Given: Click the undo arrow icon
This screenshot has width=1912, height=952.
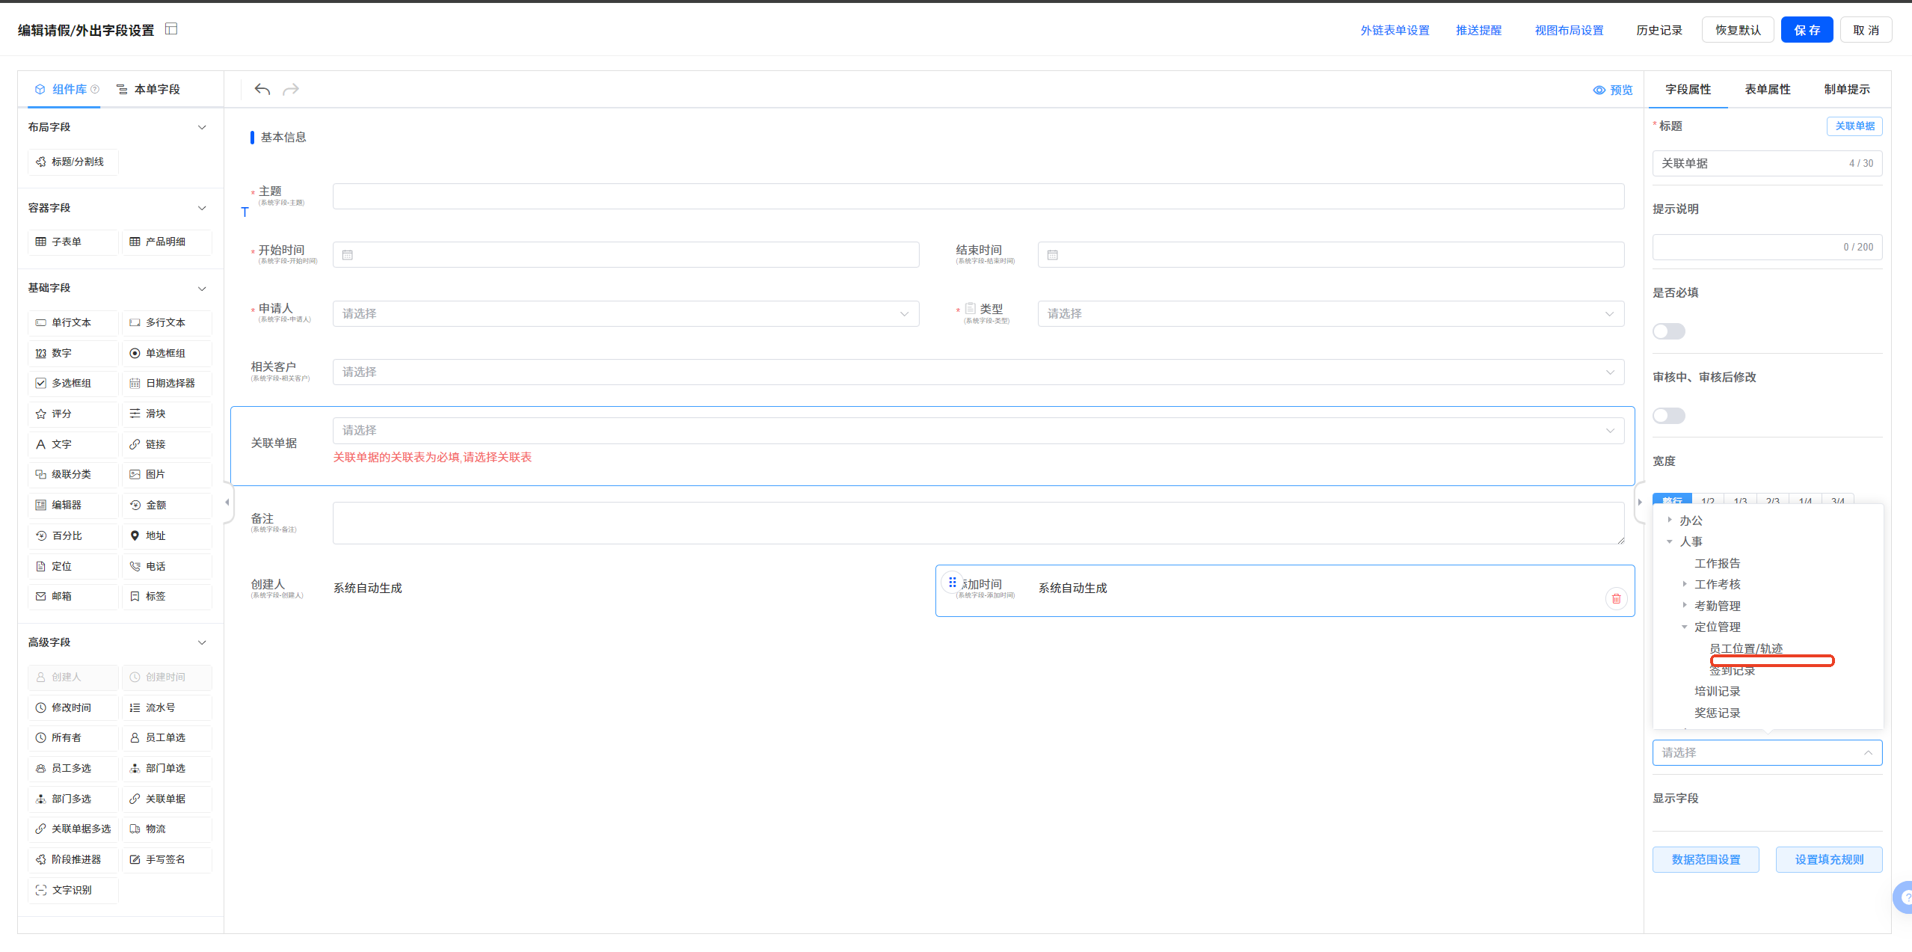Looking at the screenshot, I should tap(262, 90).
